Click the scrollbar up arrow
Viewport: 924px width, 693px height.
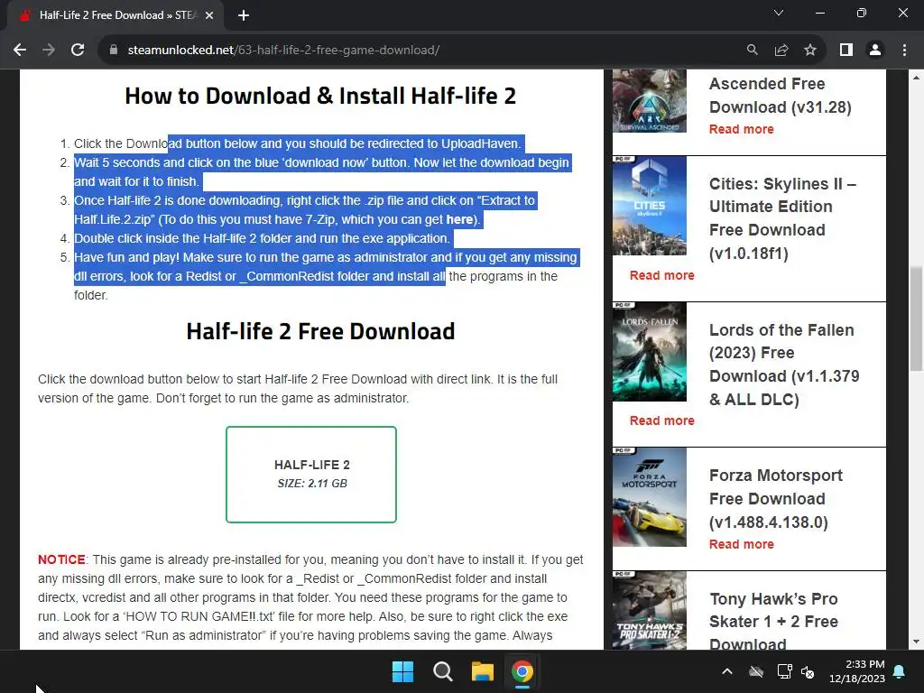pyautogui.click(x=916, y=78)
